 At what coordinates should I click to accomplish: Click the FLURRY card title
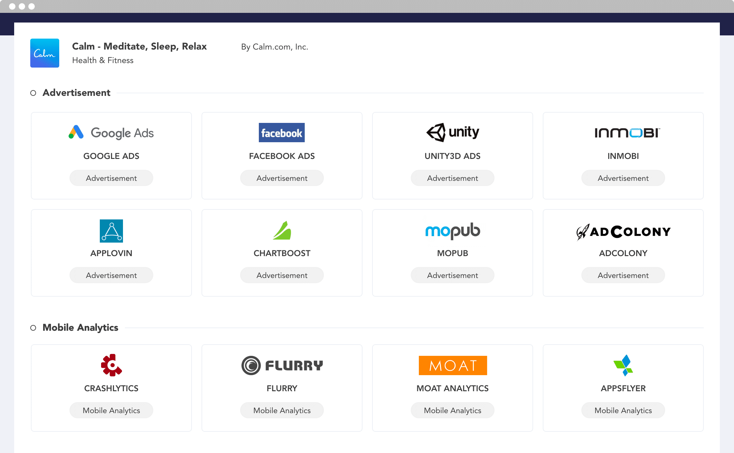[282, 388]
